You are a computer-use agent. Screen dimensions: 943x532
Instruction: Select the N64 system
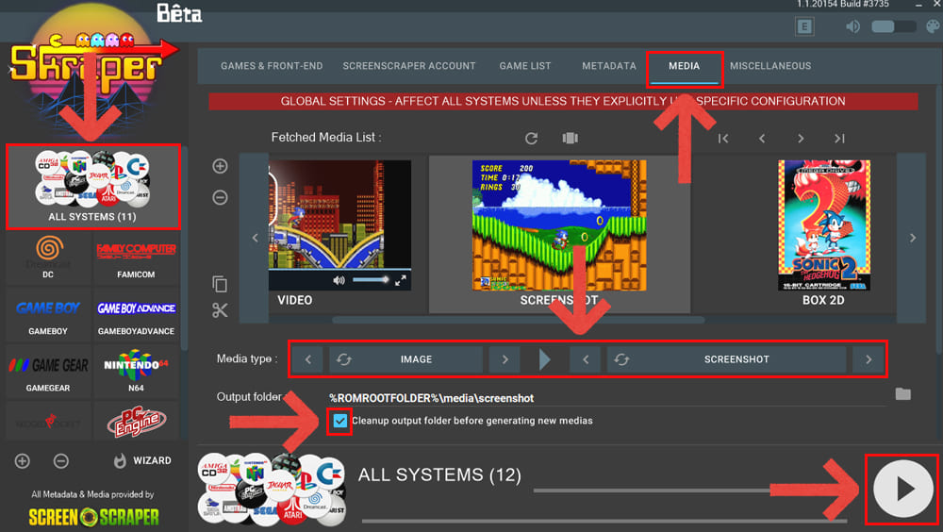click(136, 372)
